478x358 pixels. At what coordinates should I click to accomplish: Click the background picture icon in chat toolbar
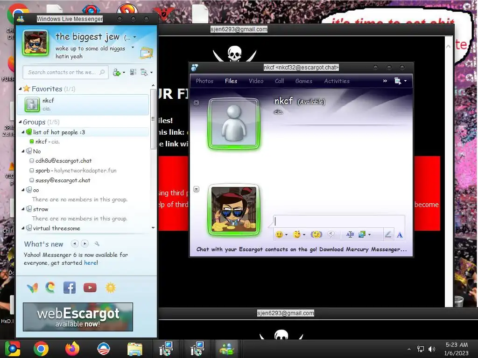[x=362, y=234]
